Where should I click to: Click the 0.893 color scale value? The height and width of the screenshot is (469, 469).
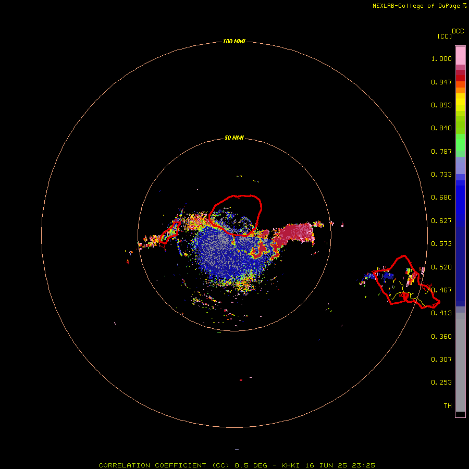click(x=441, y=105)
